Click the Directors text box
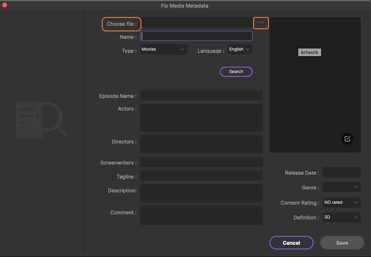 tap(201, 144)
